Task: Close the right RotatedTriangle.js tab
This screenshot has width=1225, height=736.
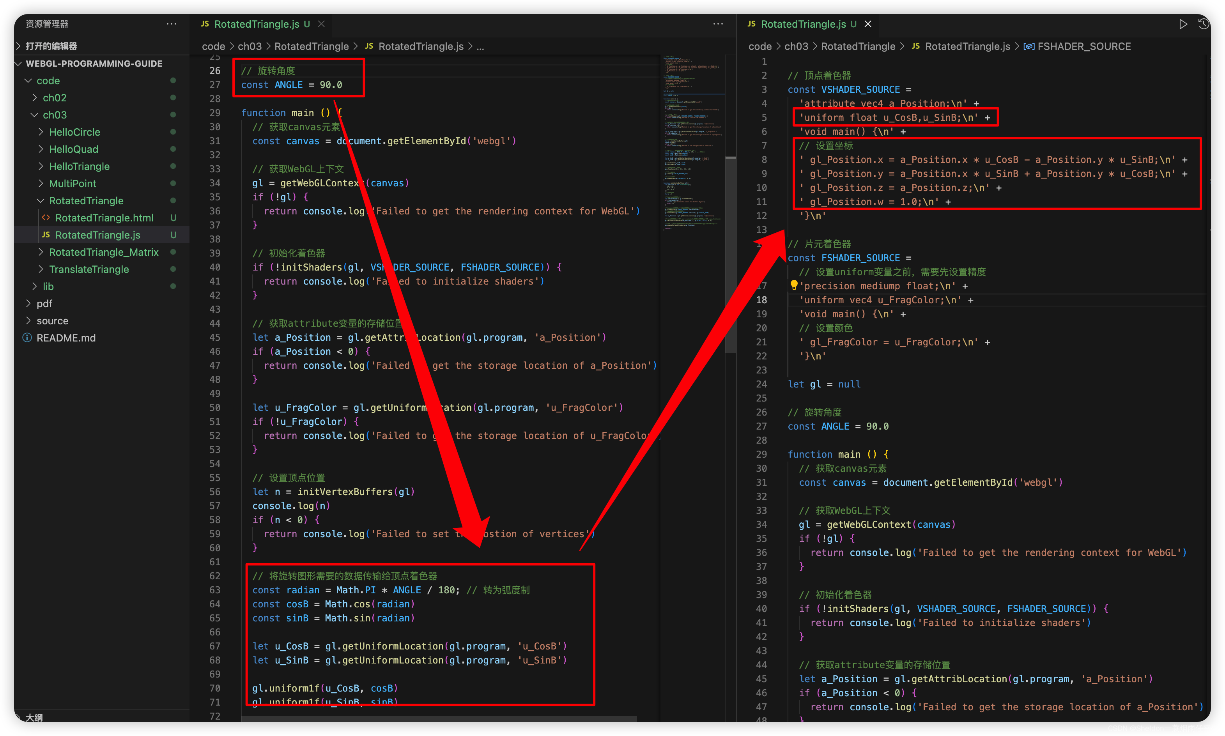Action: pos(868,24)
